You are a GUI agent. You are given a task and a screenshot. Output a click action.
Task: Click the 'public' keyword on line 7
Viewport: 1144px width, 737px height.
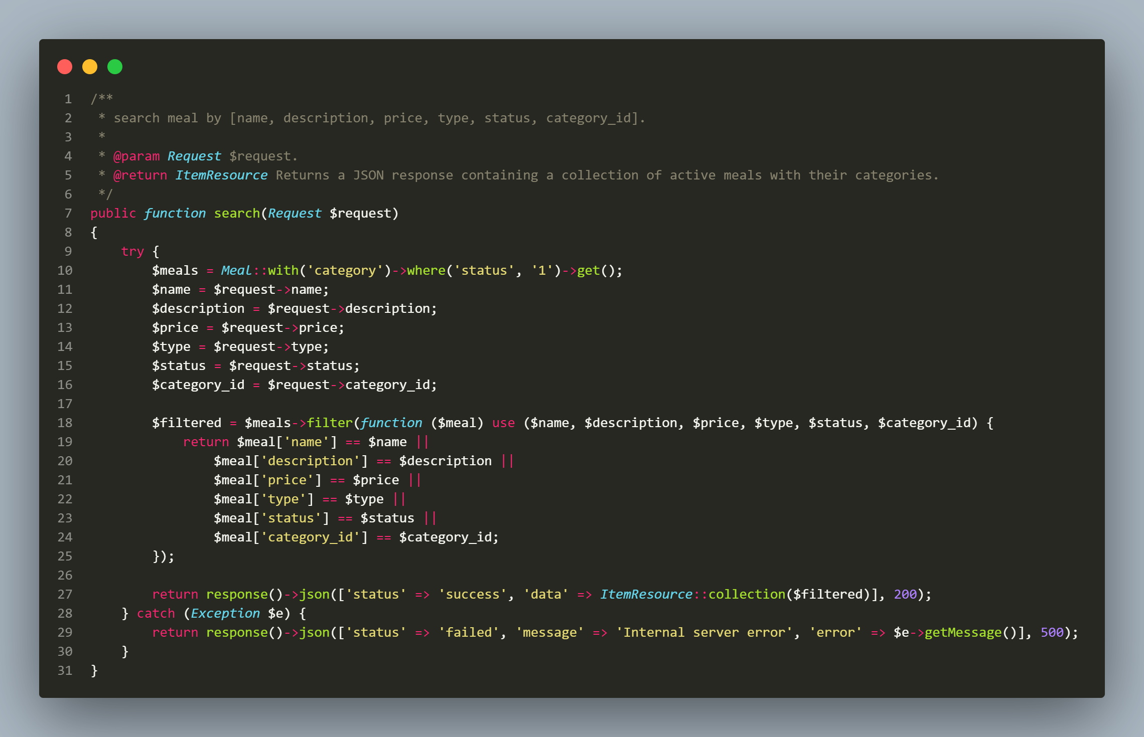pos(113,214)
